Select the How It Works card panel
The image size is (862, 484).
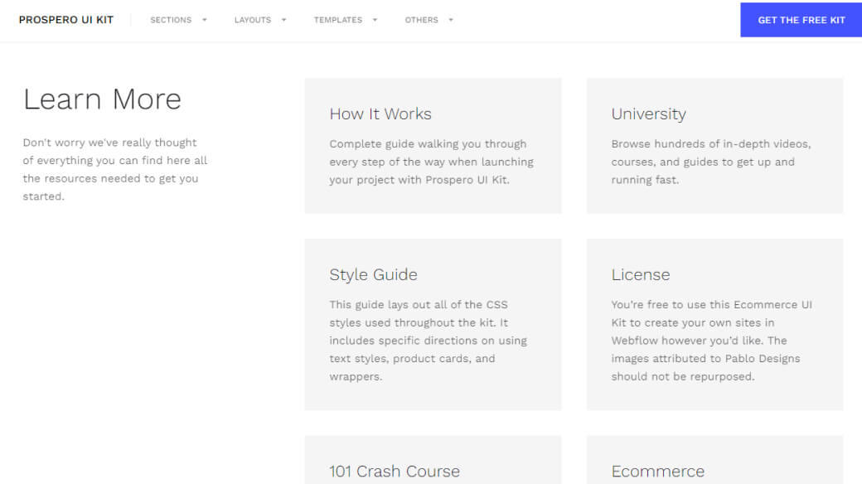pyautogui.click(x=433, y=146)
